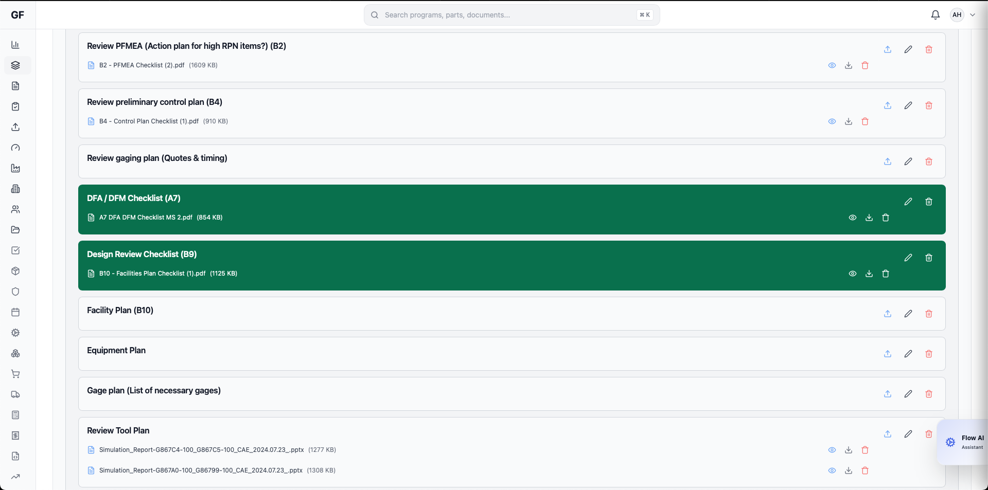Delete the Design Review Checklist (B9) item
The height and width of the screenshot is (490, 988).
tap(929, 258)
